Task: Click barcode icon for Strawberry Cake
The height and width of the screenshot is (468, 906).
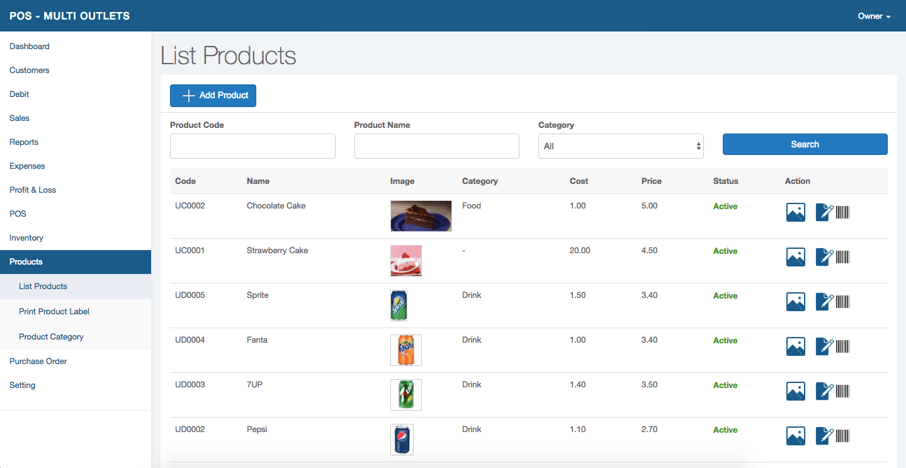Action: point(843,256)
